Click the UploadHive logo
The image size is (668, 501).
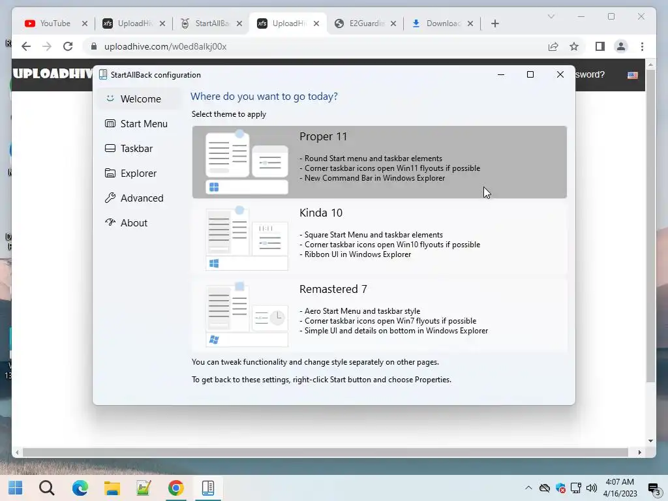[52, 74]
